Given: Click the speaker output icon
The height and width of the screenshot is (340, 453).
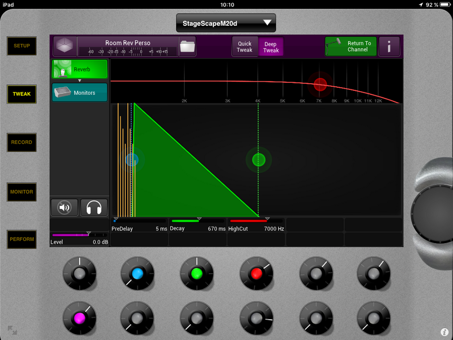Looking at the screenshot, I should pyautogui.click(x=65, y=207).
